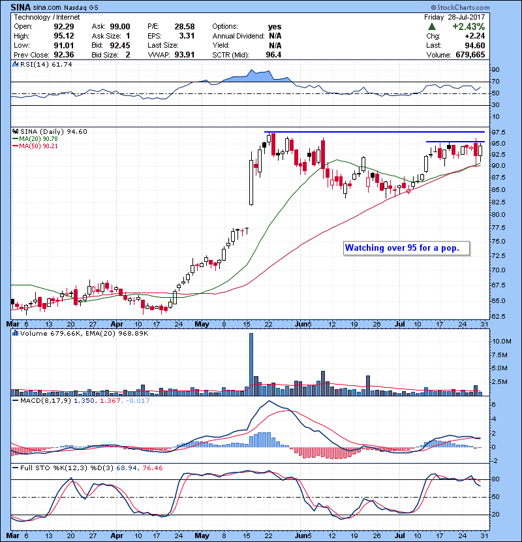
Task: Click the EPS value 3.31
Action: pyautogui.click(x=187, y=36)
